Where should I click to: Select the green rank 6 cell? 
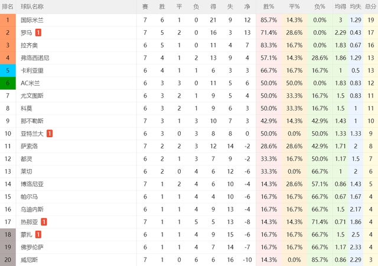point(8,83)
